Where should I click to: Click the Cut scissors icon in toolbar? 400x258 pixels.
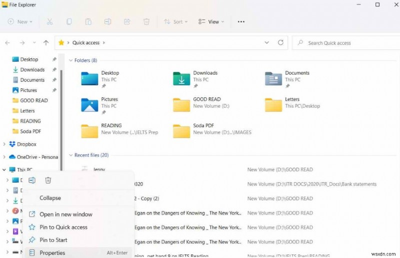point(49,22)
